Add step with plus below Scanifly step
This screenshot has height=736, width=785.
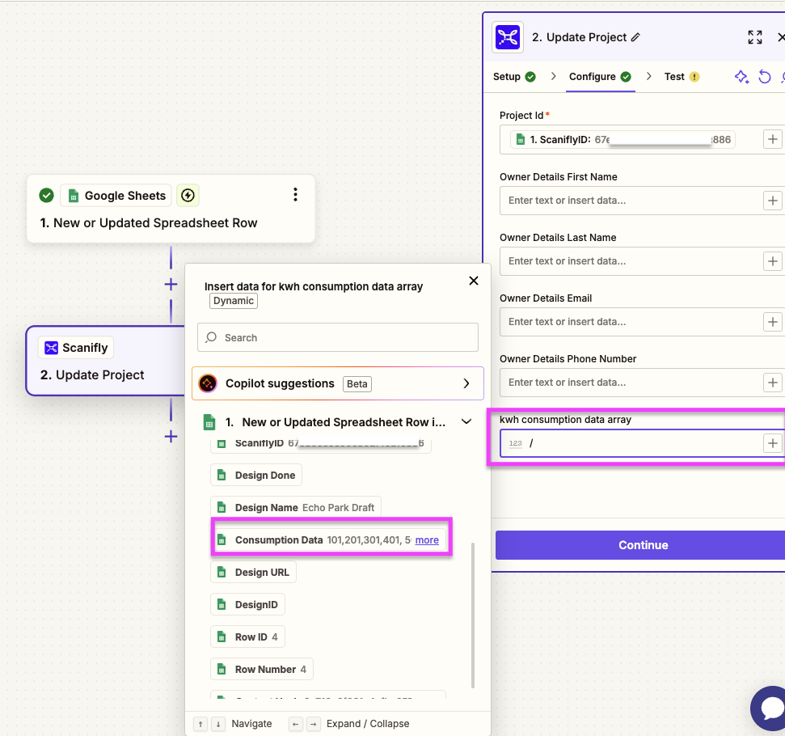coord(171,437)
